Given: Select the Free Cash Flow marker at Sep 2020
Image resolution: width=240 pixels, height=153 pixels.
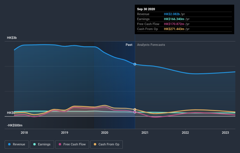Looking at the screenshot, I should [x=135, y=112].
